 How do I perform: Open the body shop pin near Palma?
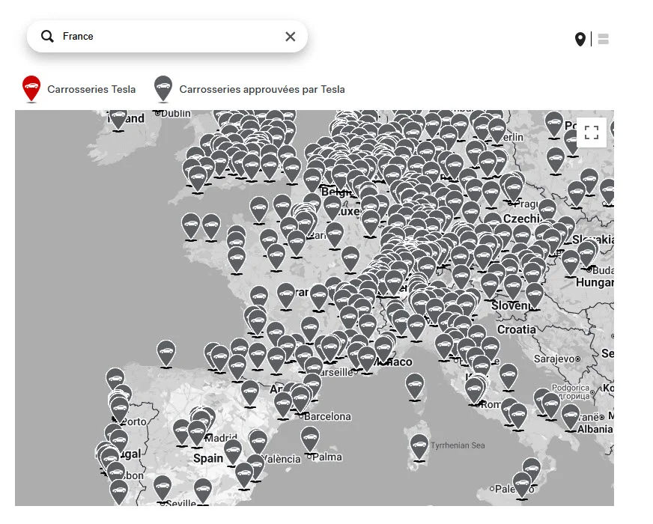pos(309,439)
